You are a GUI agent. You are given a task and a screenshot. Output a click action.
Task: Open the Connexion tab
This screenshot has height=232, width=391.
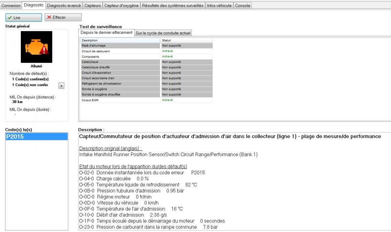point(11,6)
